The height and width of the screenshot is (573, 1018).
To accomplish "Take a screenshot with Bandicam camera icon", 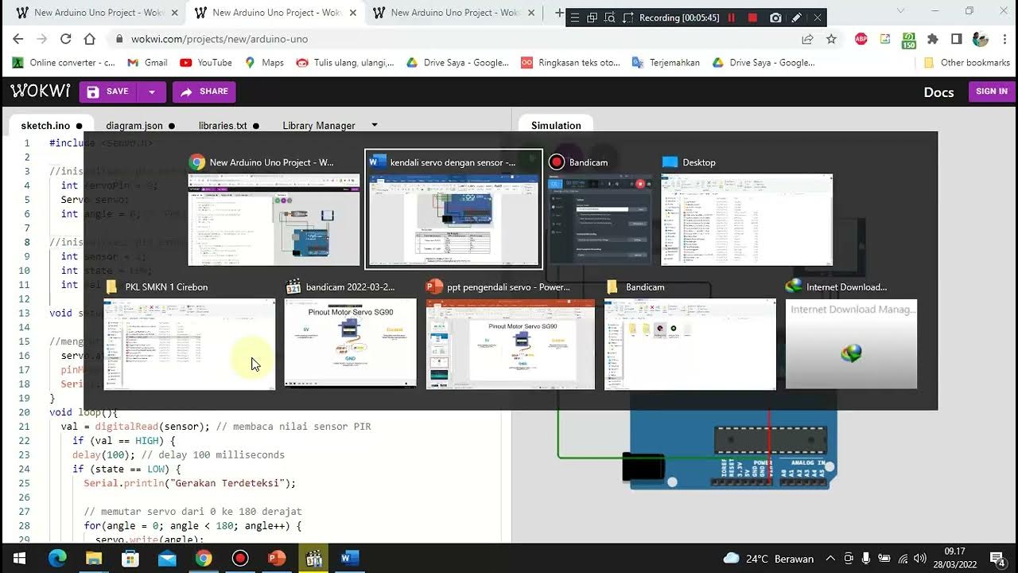I will click(x=775, y=18).
